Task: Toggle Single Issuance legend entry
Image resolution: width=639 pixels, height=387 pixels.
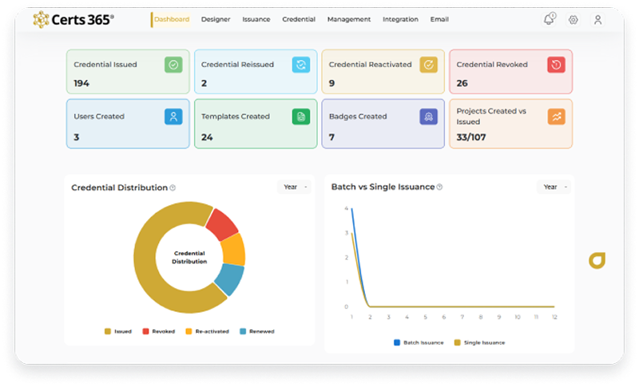Action: (480, 342)
